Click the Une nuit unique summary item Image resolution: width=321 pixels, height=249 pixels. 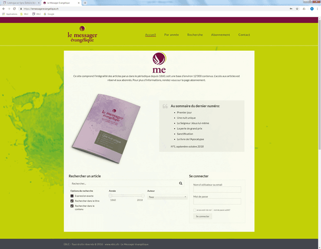coord(186,118)
